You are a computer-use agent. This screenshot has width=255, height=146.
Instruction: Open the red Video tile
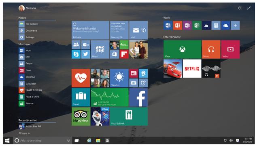click(x=230, y=49)
